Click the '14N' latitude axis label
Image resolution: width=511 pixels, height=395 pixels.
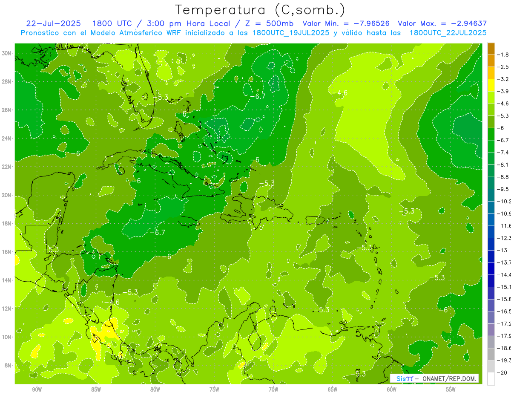(7, 280)
